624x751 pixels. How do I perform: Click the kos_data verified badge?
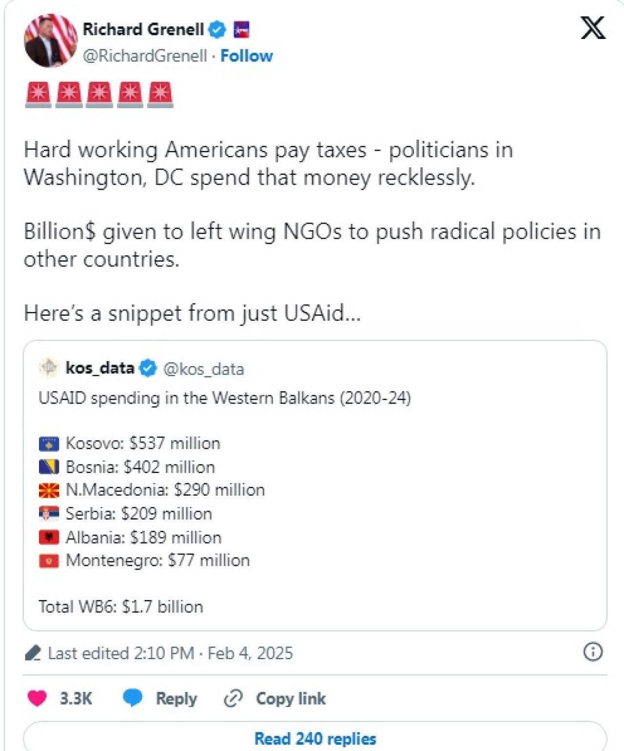pos(148,368)
